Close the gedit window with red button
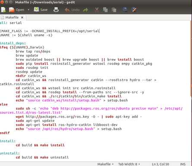Viewport: 192px width, 166px height. pyautogui.click(x=2, y=2)
